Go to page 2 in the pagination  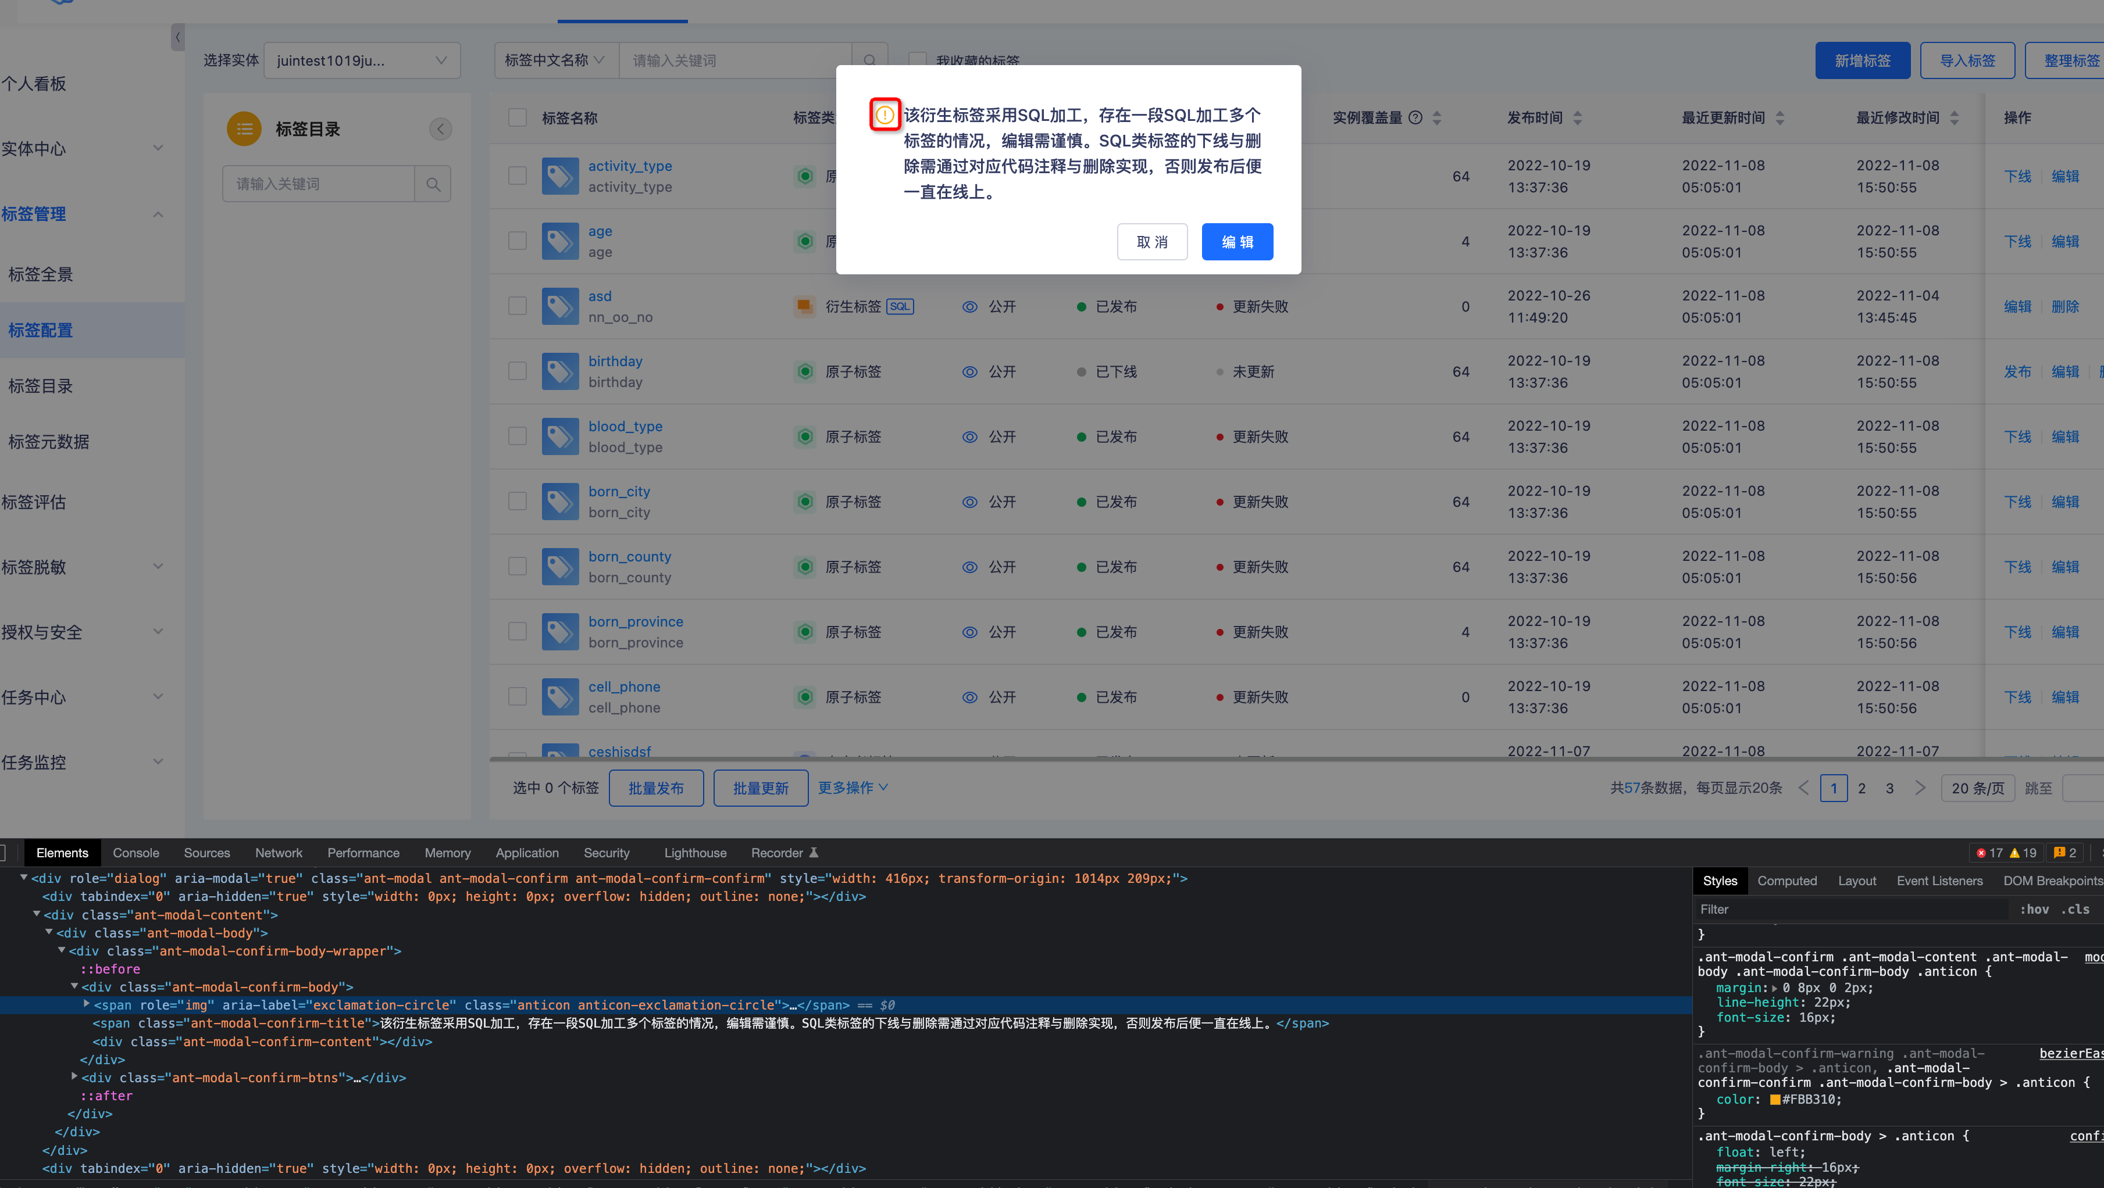click(x=1862, y=787)
